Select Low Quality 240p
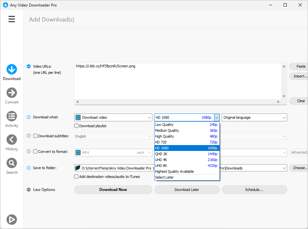 (x=187, y=125)
